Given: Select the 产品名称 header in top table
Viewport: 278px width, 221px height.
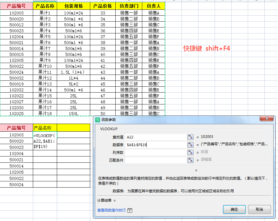Looking at the screenshot, I should (45, 6).
